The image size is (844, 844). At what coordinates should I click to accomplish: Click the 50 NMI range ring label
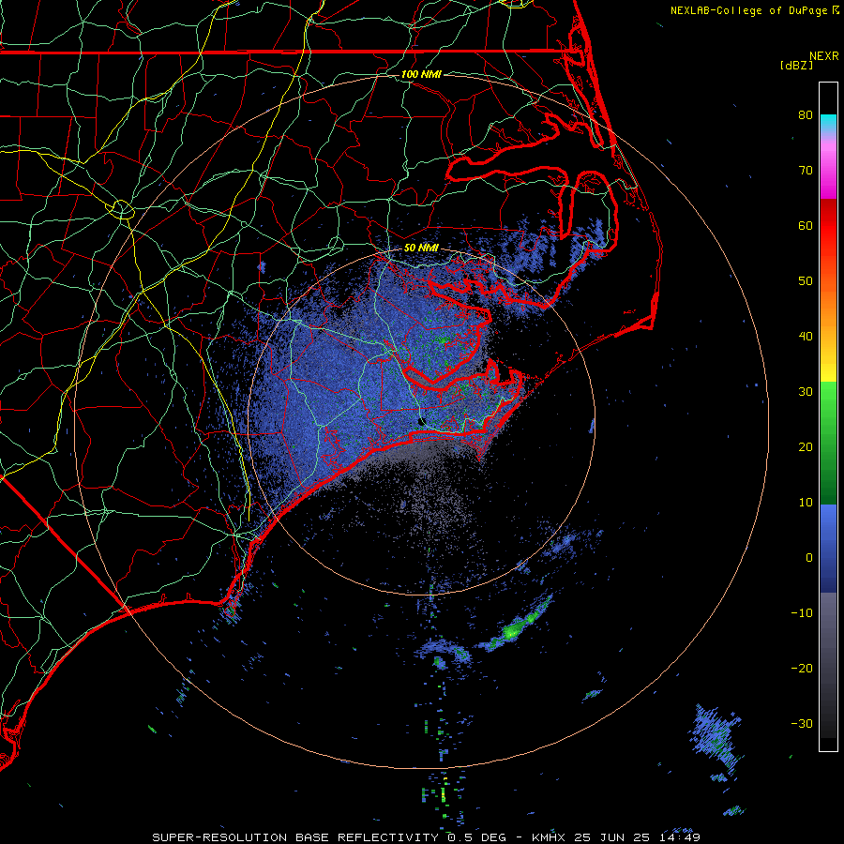pyautogui.click(x=421, y=249)
